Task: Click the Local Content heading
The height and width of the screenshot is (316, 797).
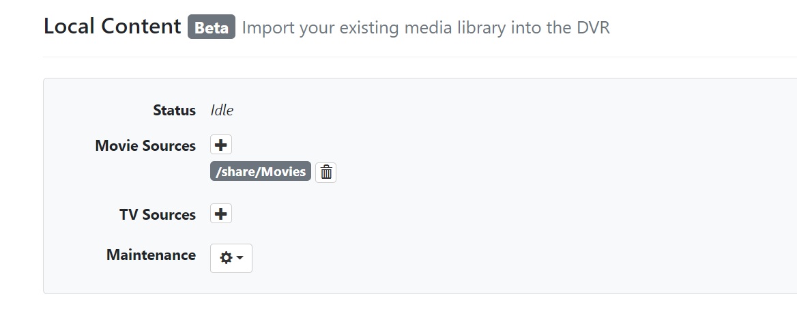Action: click(x=112, y=27)
